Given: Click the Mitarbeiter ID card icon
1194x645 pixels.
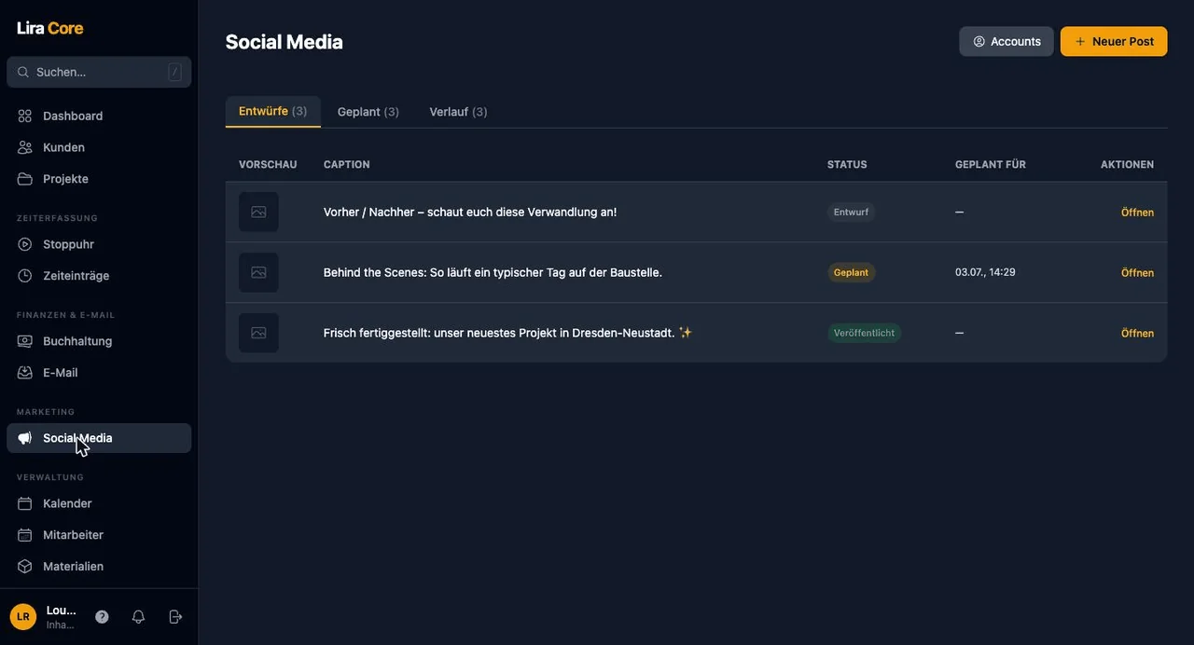Looking at the screenshot, I should [x=25, y=535].
